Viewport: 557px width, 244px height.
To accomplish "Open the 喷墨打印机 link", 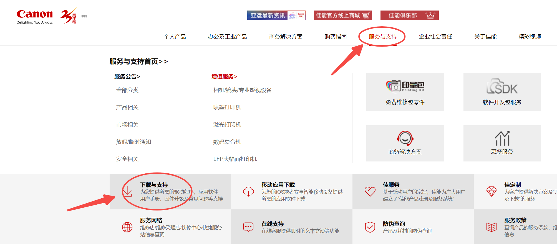I will [x=227, y=107].
